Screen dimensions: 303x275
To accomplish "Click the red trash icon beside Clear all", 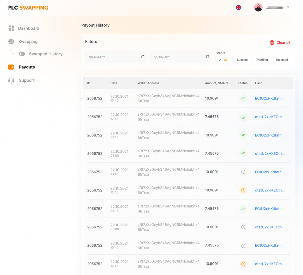I will (272, 43).
